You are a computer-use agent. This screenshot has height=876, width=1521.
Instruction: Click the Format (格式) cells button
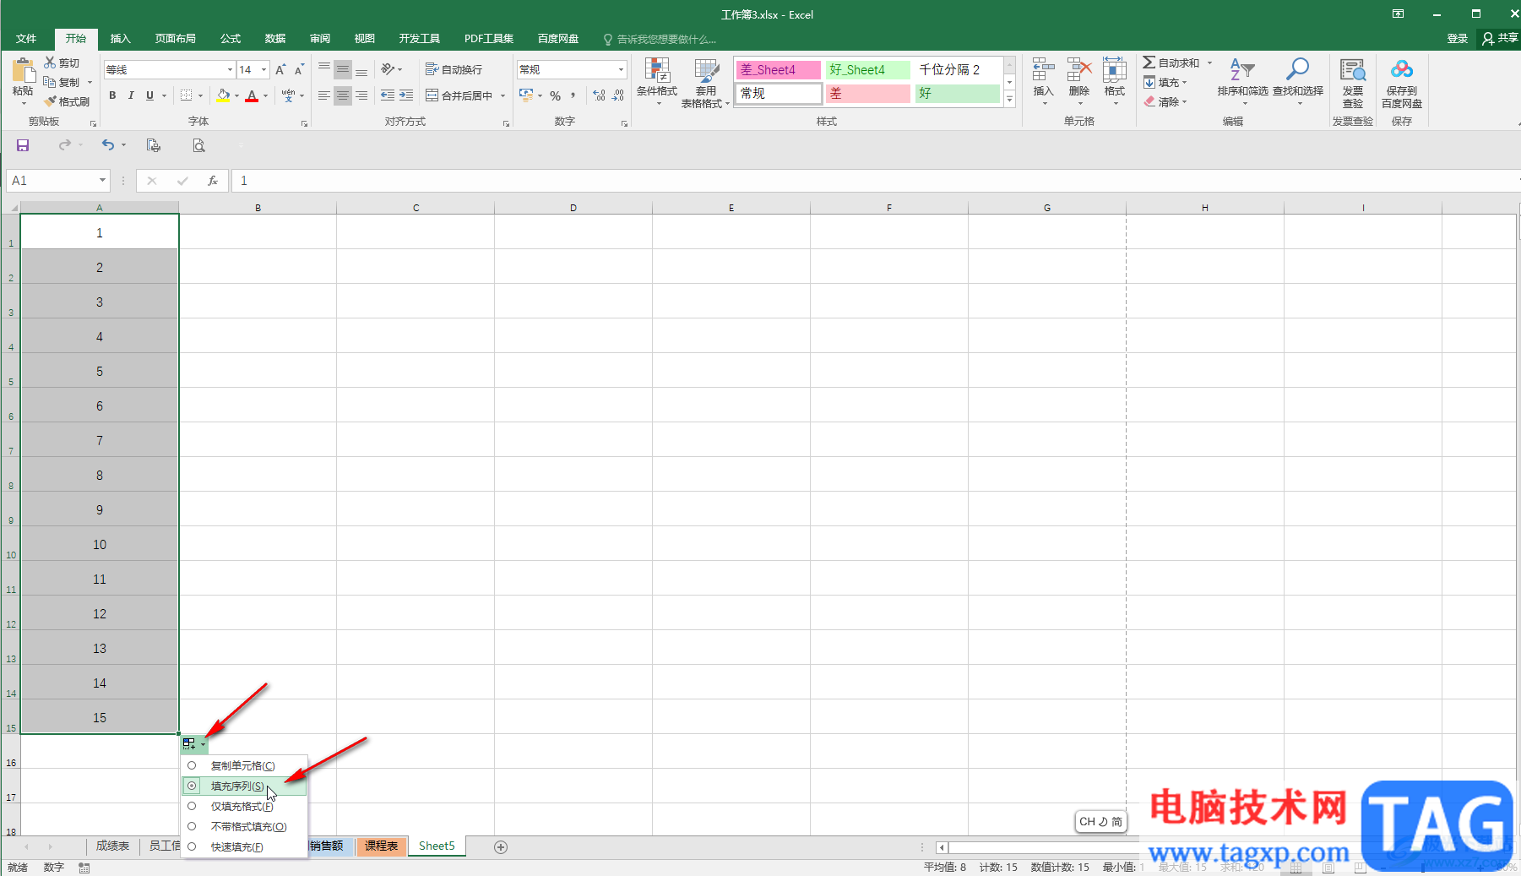pos(1115,81)
